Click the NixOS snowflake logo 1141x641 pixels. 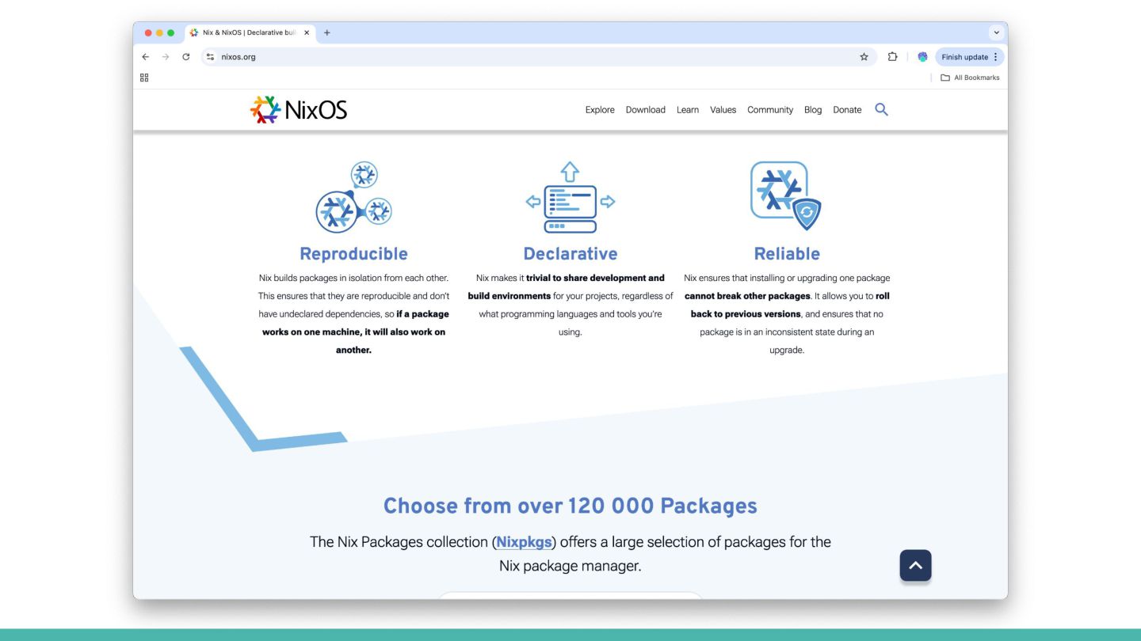265,110
